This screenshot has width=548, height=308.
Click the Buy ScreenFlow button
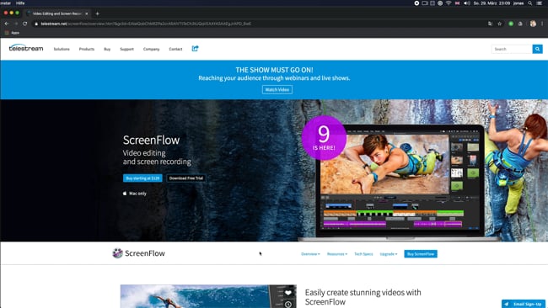coord(421,254)
